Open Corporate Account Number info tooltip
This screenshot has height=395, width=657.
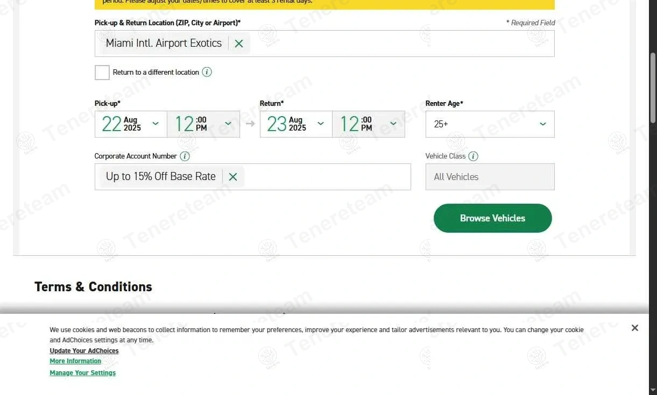tap(185, 156)
